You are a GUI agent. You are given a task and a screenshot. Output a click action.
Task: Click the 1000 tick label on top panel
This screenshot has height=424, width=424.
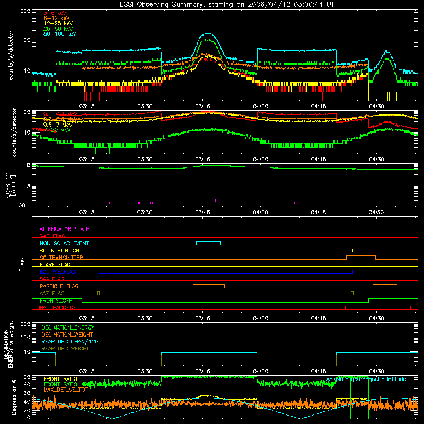24,11
